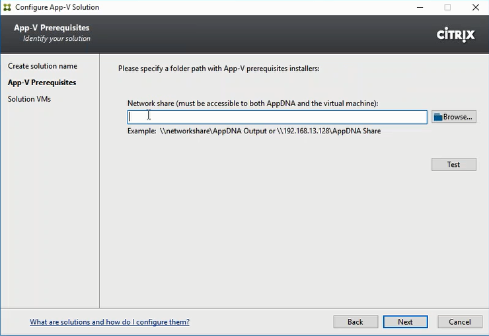
Task: Cancel the solution configuration
Action: point(460,322)
